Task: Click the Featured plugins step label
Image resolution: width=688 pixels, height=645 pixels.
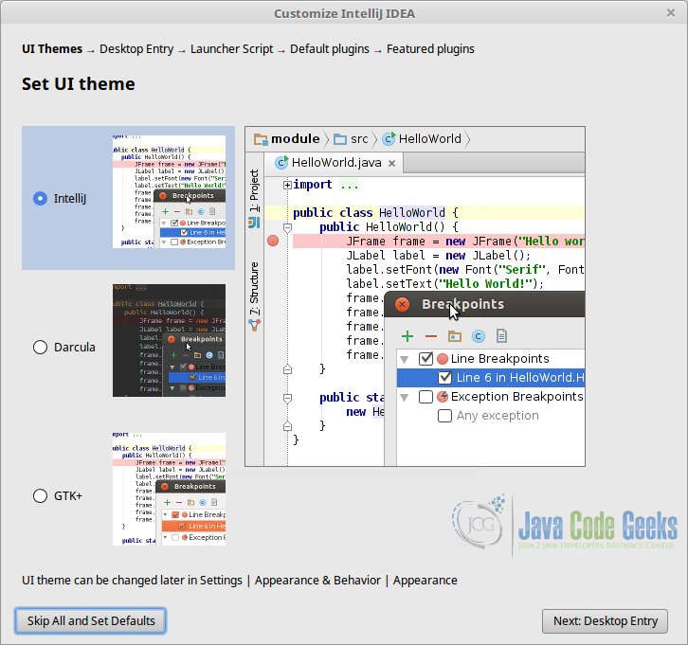Action: (430, 48)
